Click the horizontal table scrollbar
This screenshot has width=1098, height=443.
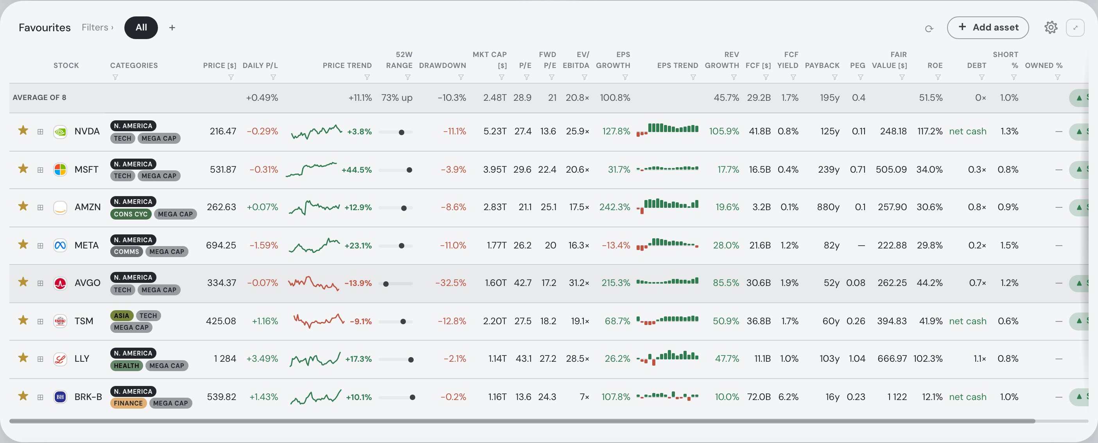click(522, 421)
